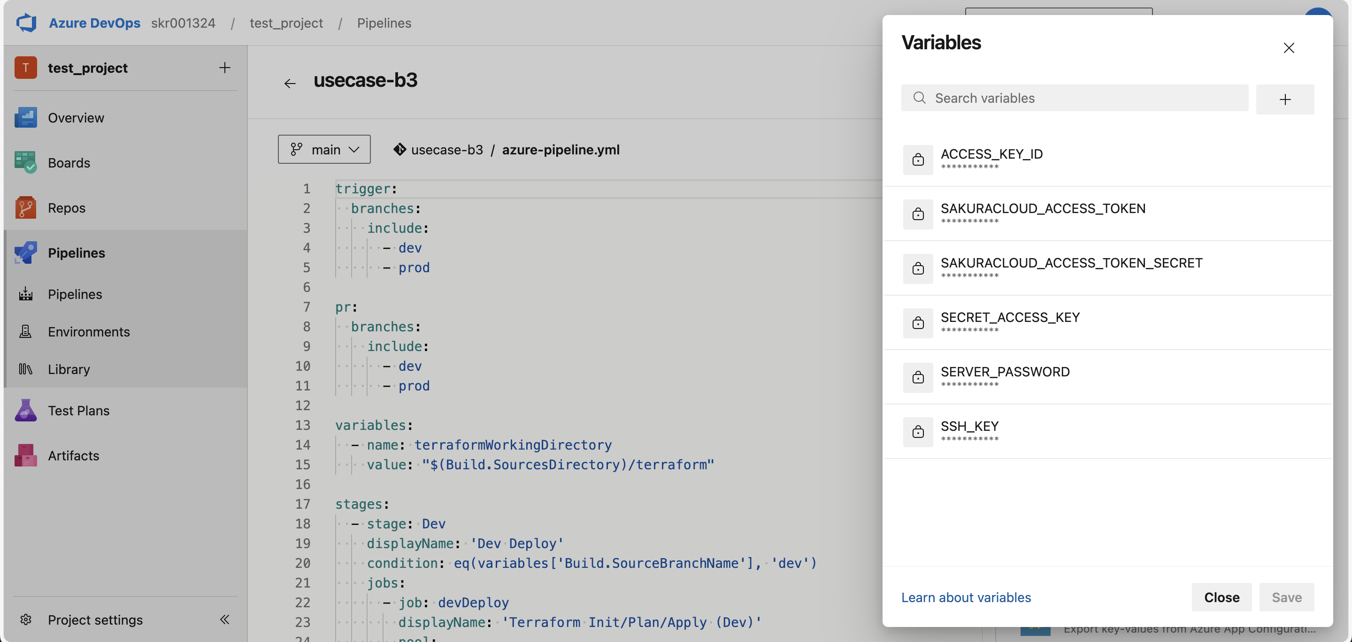Open Environments from the sidebar
Image resolution: width=1352 pixels, height=642 pixels.
coord(89,331)
